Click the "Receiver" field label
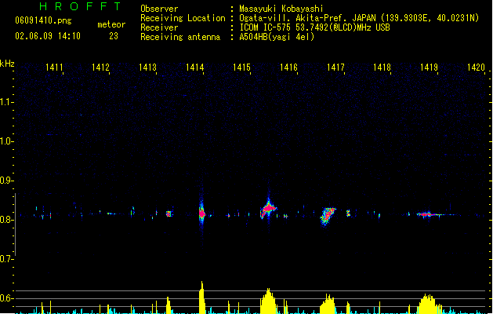This screenshot has width=493, height=314. coord(159,27)
